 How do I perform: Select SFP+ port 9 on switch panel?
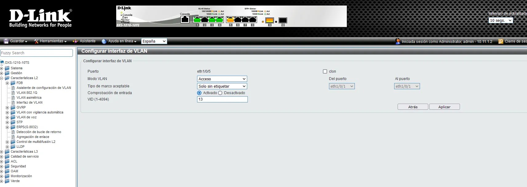pos(270,21)
